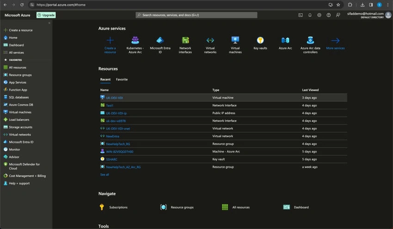Open UK-DEV-VDI-vnet virtual network

(x=118, y=129)
